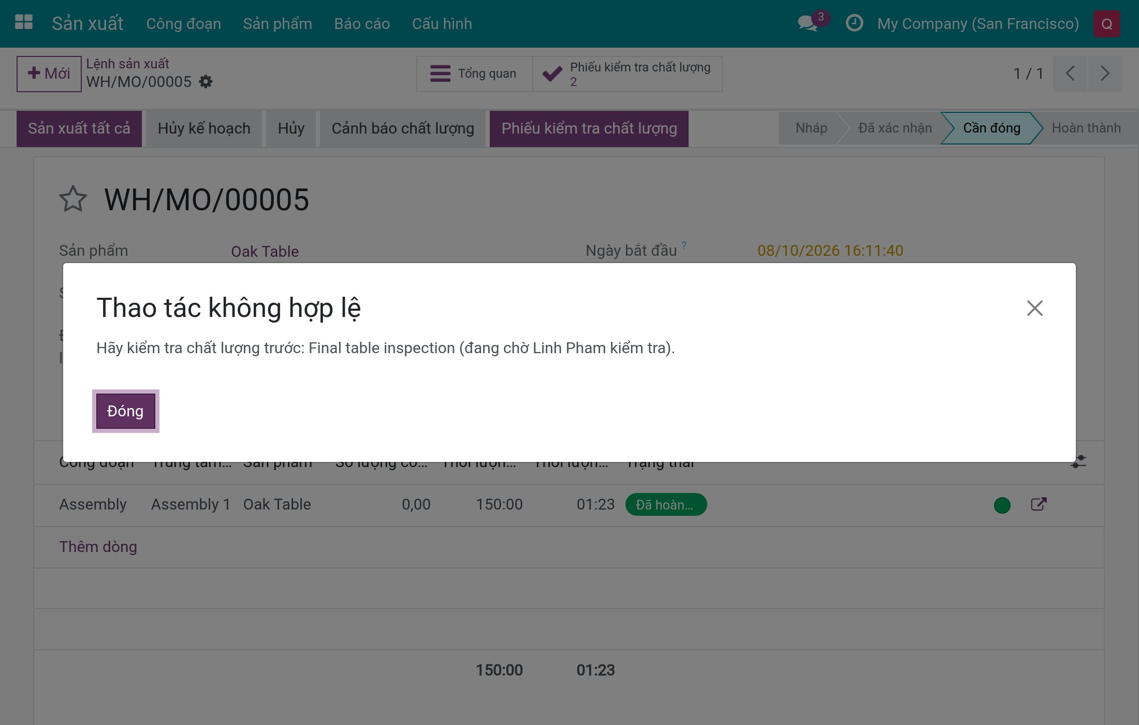This screenshot has width=1139, height=725.
Task: Open the main apps grid menu
Action: pyautogui.click(x=24, y=23)
